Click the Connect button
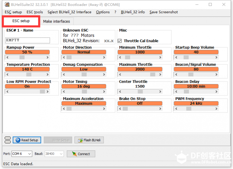The height and width of the screenshot is (169, 233). 81,154
